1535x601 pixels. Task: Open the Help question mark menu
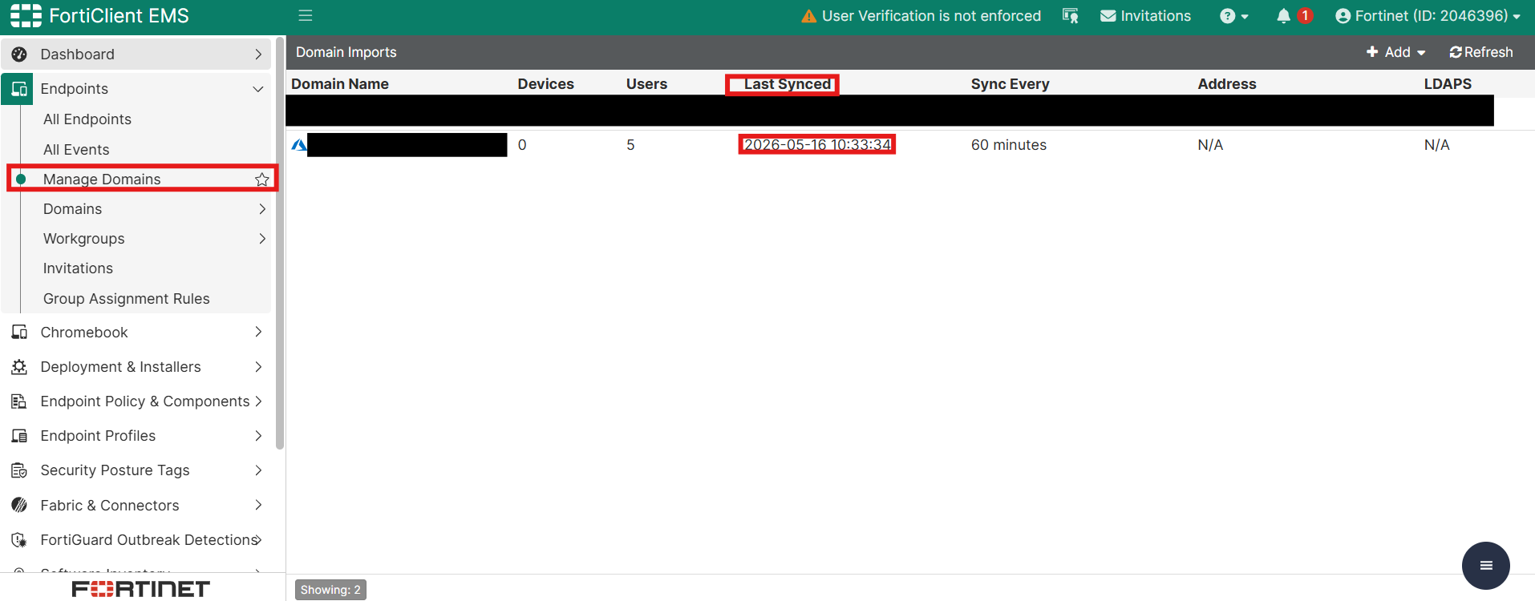1234,16
